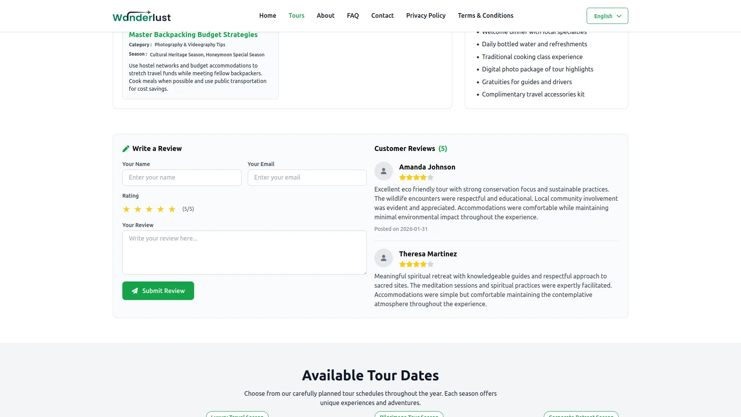Select four-star rating
The image size is (741, 417).
[161, 209]
